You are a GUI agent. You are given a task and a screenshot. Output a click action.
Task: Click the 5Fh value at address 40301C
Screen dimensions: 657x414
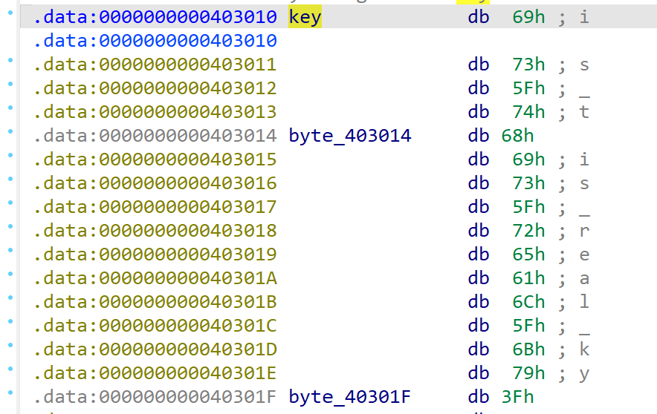point(528,326)
